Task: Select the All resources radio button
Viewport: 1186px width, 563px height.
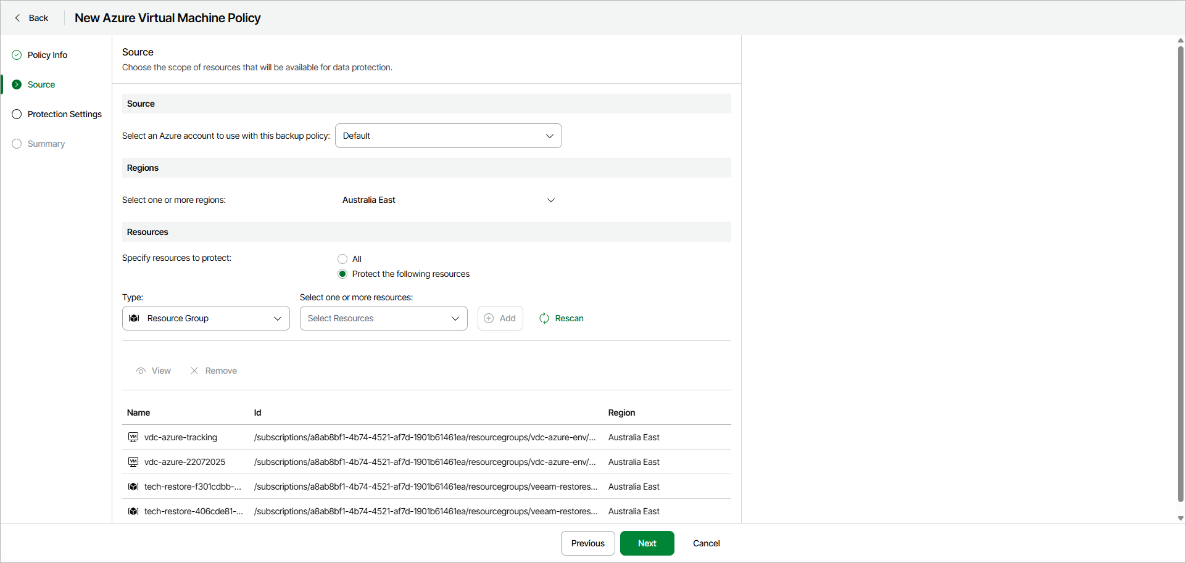Action: click(x=342, y=259)
